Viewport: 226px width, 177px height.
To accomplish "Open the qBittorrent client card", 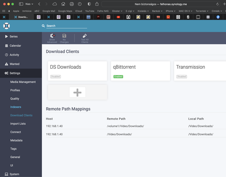I will (x=140, y=71).
